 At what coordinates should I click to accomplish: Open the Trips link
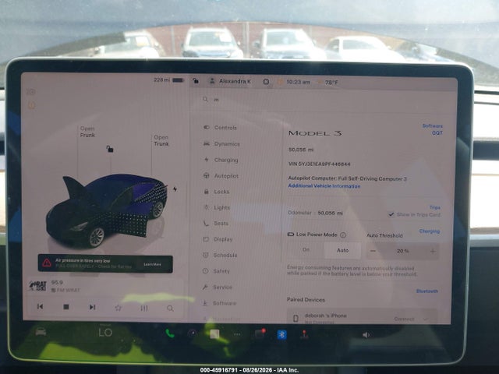tap(435, 207)
